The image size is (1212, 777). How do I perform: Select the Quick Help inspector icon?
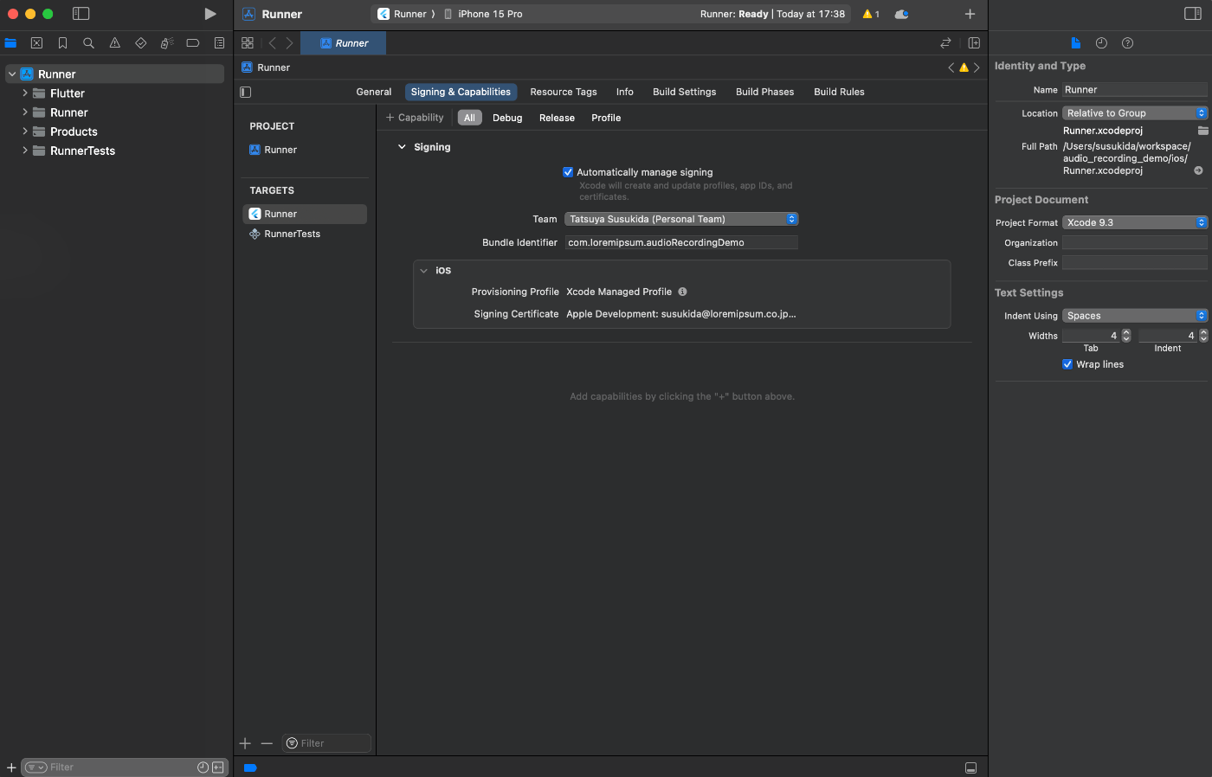[1127, 42]
